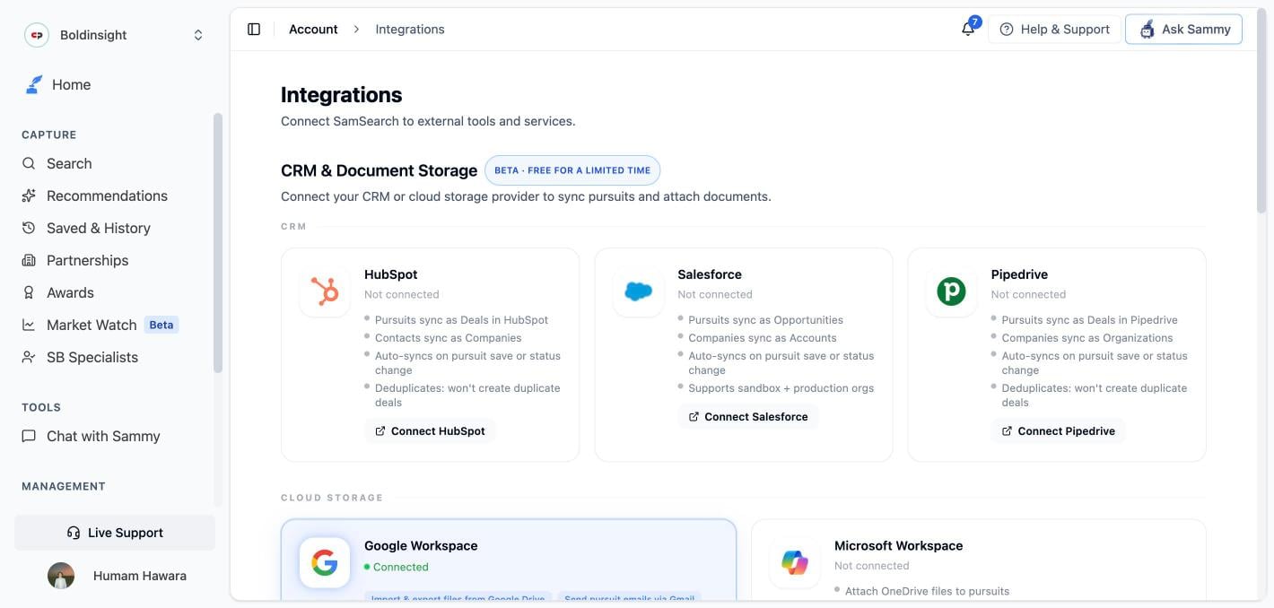Click the sidebar vertical scrollbar
The image size is (1274, 608).
pos(217,242)
